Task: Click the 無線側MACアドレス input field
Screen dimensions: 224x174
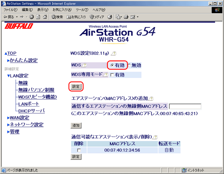Action: click(x=185, y=106)
